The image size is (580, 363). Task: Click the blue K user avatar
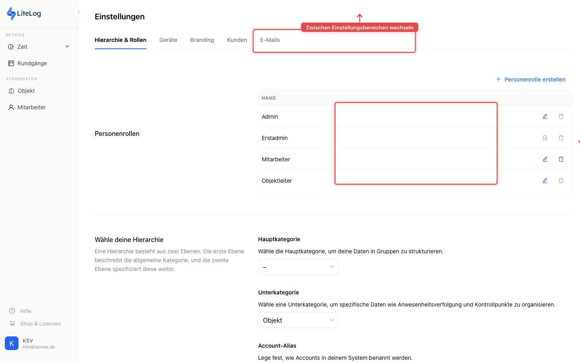point(12,343)
